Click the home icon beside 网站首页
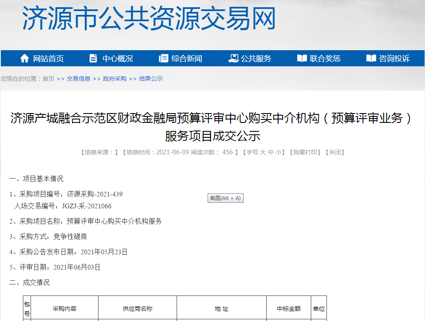 click(x=24, y=58)
